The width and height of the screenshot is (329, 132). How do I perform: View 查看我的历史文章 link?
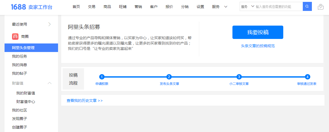(x=85, y=101)
